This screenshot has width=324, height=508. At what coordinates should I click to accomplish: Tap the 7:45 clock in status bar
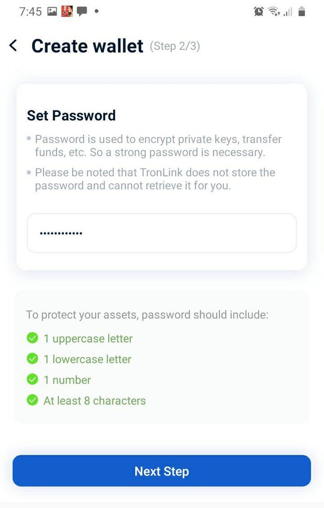click(x=30, y=11)
